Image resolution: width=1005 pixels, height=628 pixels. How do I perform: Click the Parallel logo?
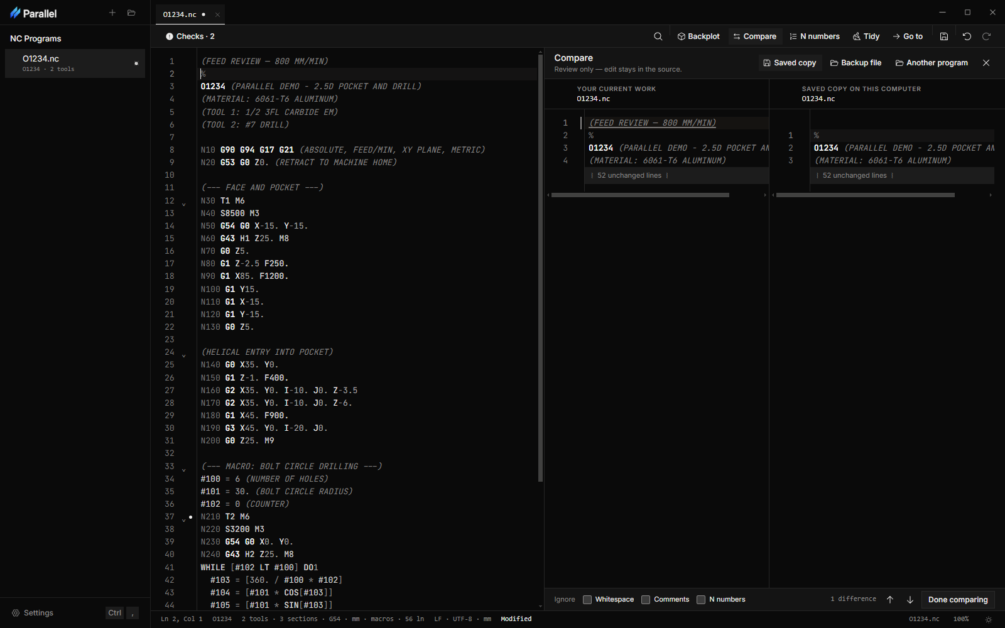[x=33, y=13]
